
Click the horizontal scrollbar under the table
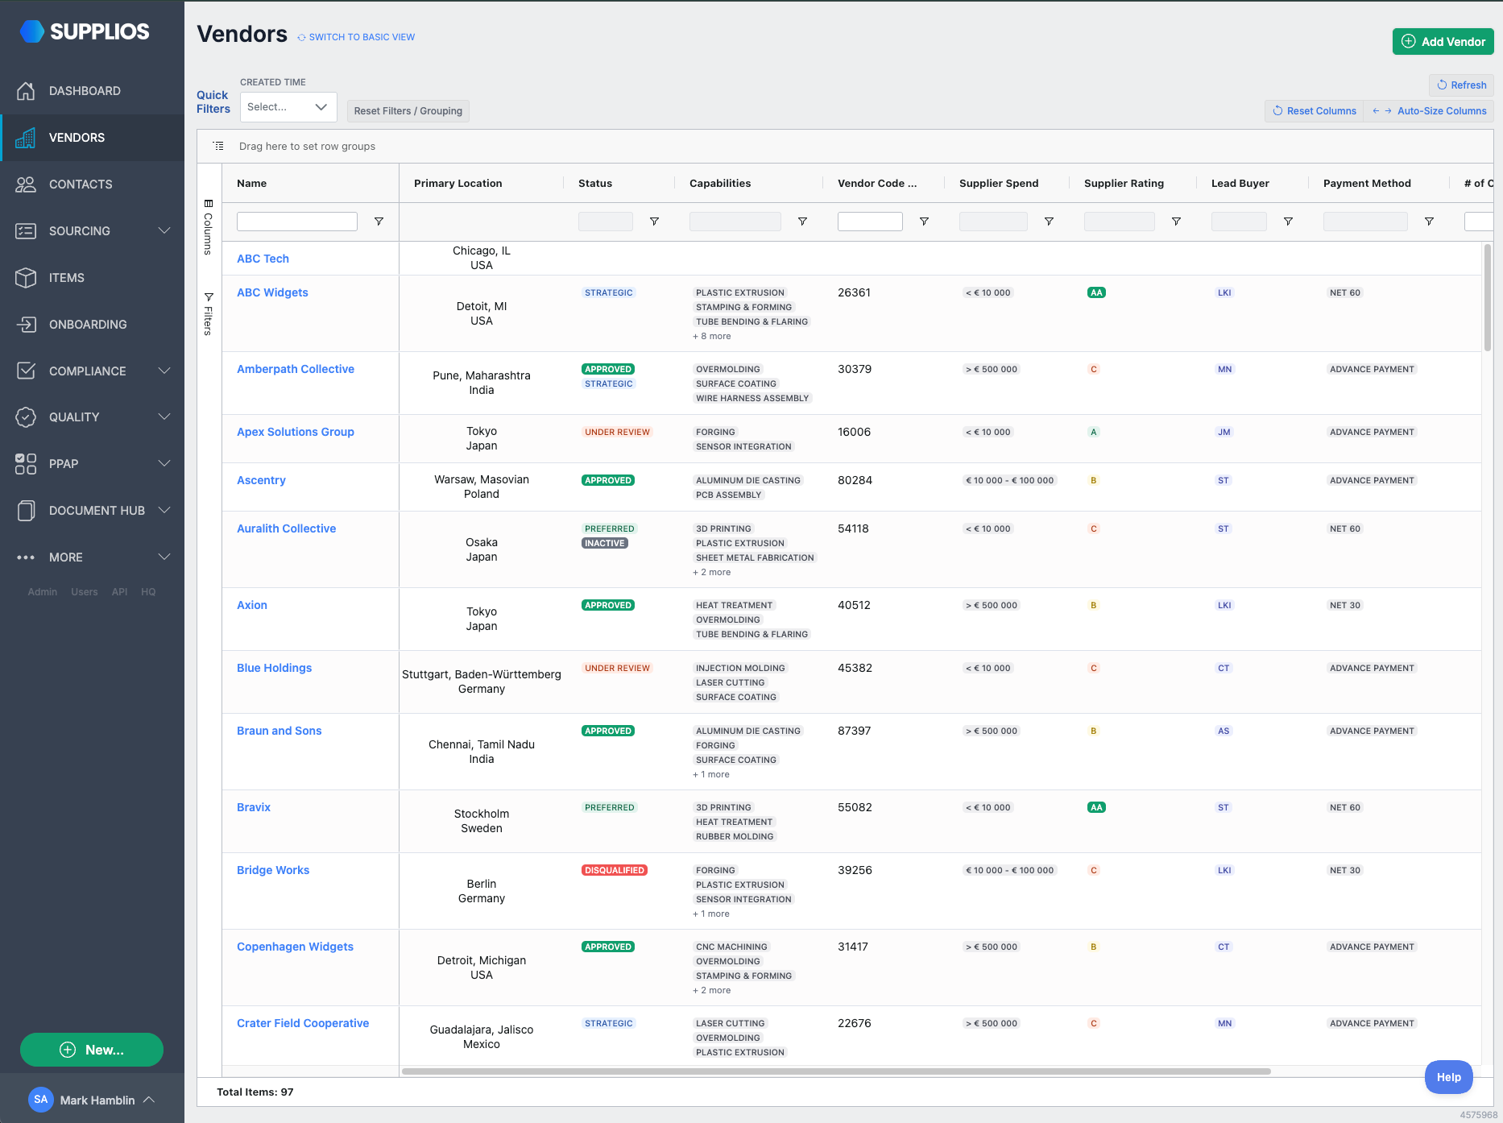tap(836, 1071)
